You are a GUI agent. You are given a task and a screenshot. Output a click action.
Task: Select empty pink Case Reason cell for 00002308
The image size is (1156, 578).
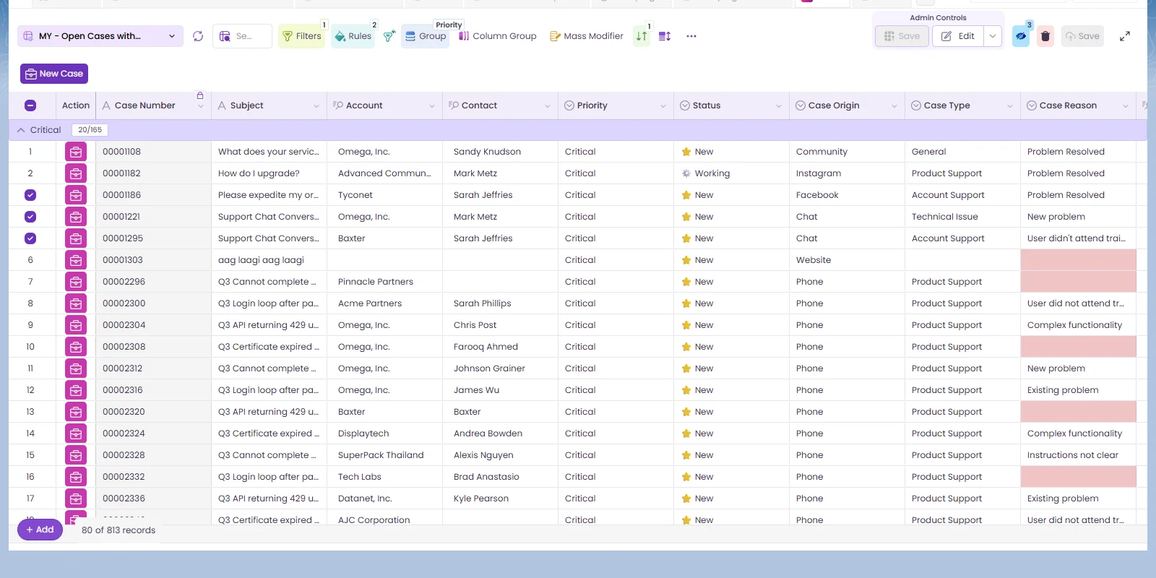point(1078,347)
